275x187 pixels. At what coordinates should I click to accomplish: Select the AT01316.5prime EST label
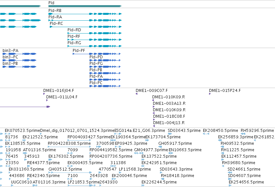pyautogui.click(x=39, y=150)
